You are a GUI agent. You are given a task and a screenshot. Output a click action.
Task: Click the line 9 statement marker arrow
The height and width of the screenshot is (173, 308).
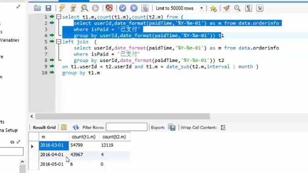coord(52,66)
